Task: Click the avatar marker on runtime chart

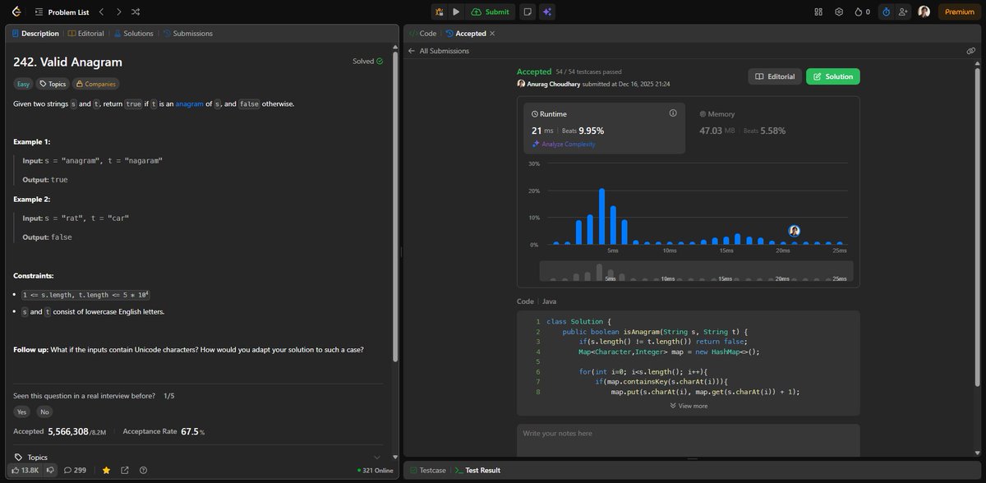Action: pyautogui.click(x=794, y=231)
